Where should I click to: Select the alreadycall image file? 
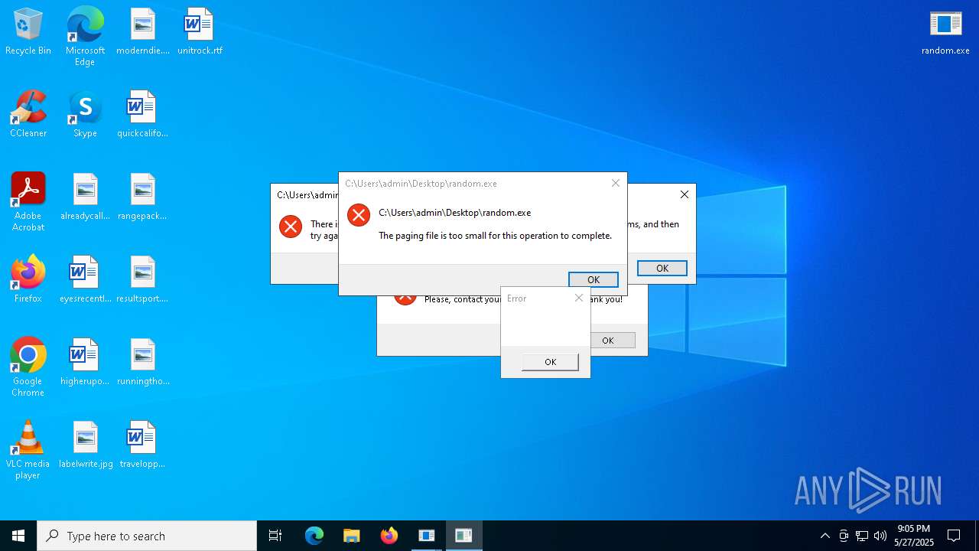coord(85,197)
